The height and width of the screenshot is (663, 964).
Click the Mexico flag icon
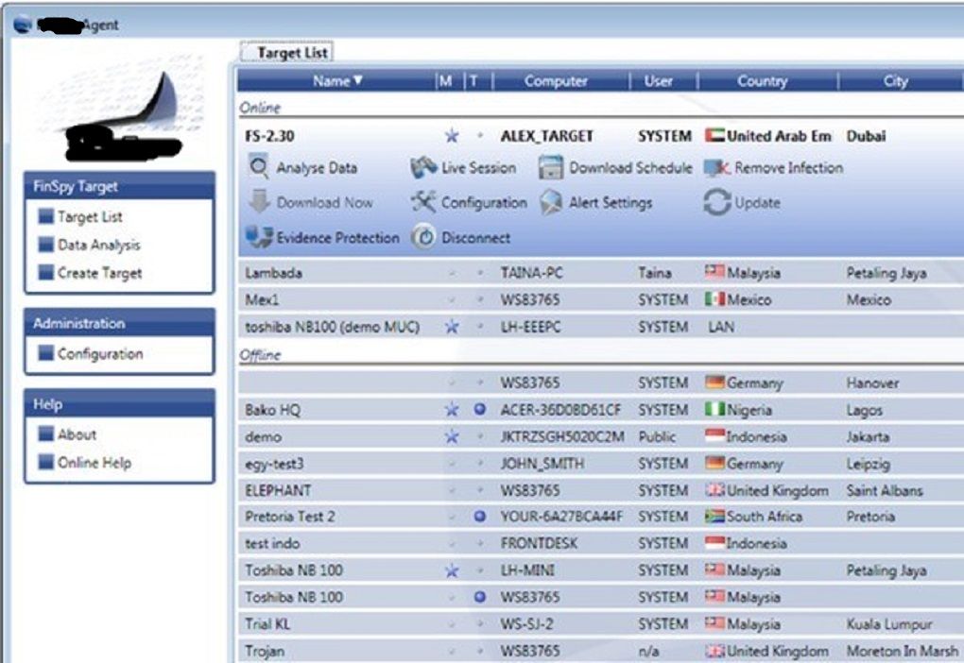click(x=715, y=299)
